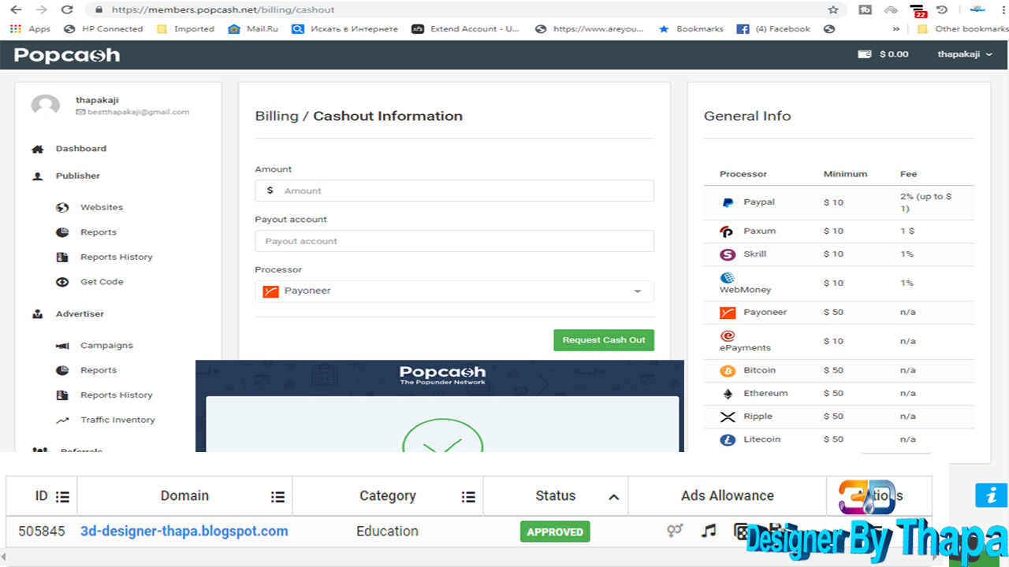This screenshot has height=567, width=1009.
Task: Click the Ethereum processor icon
Action: click(x=728, y=394)
